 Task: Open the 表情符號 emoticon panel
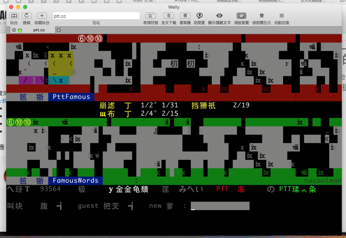(x=150, y=16)
